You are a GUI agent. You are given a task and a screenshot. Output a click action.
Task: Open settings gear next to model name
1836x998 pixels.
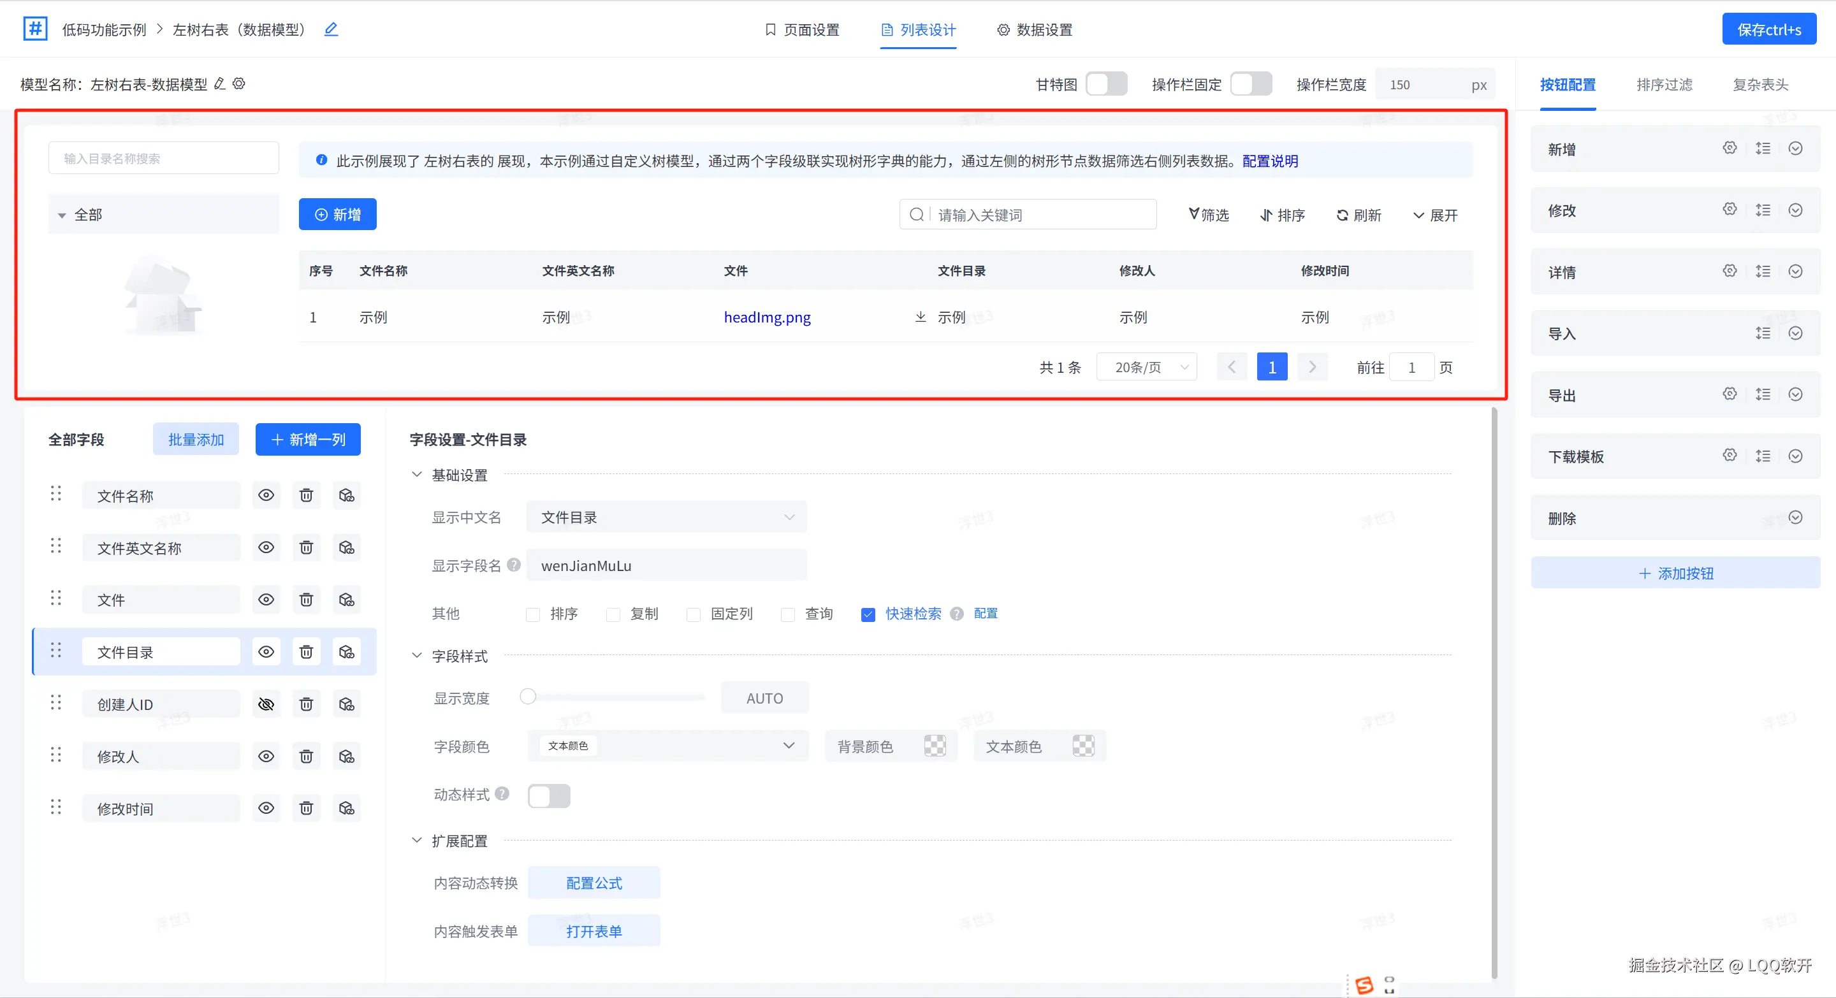click(240, 84)
